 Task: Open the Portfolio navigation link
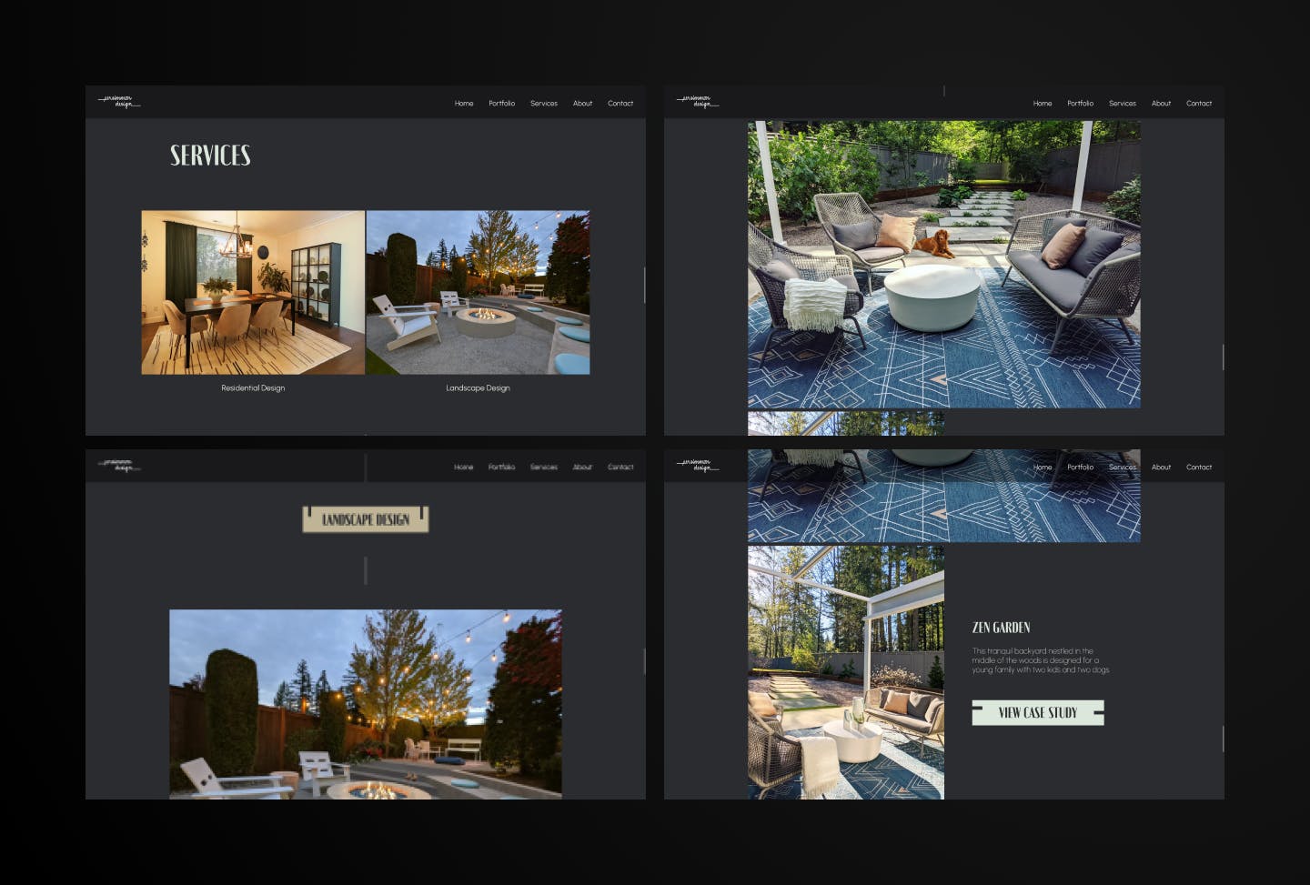pyautogui.click(x=501, y=103)
